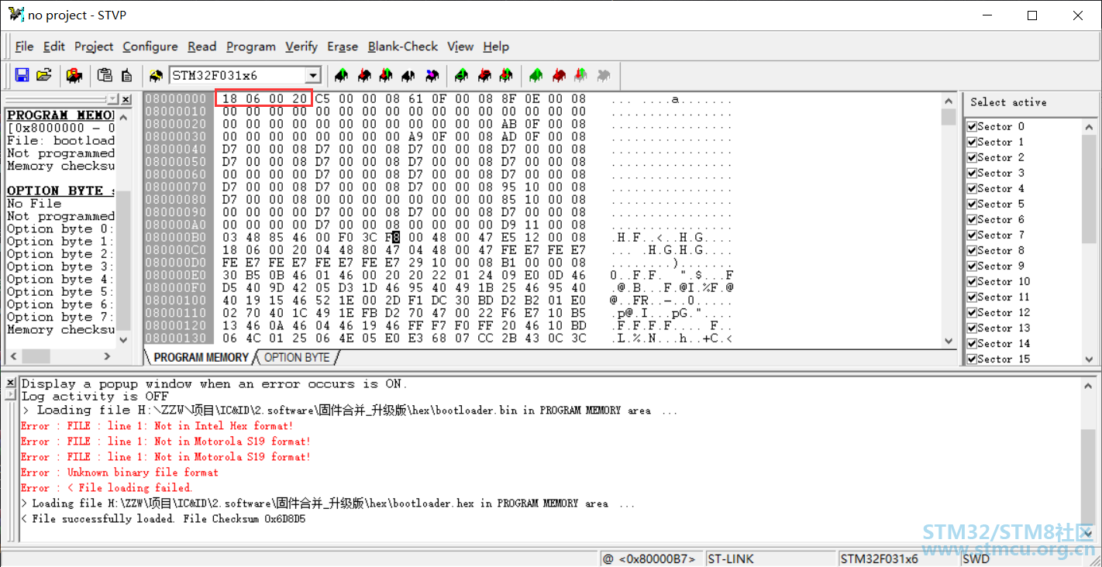Screen dimensions: 1102x567
Task: Click the 'File successfully loaded' log line
Action: pyautogui.click(x=163, y=519)
